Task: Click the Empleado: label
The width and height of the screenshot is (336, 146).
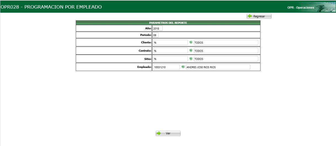Action: pyautogui.click(x=144, y=67)
